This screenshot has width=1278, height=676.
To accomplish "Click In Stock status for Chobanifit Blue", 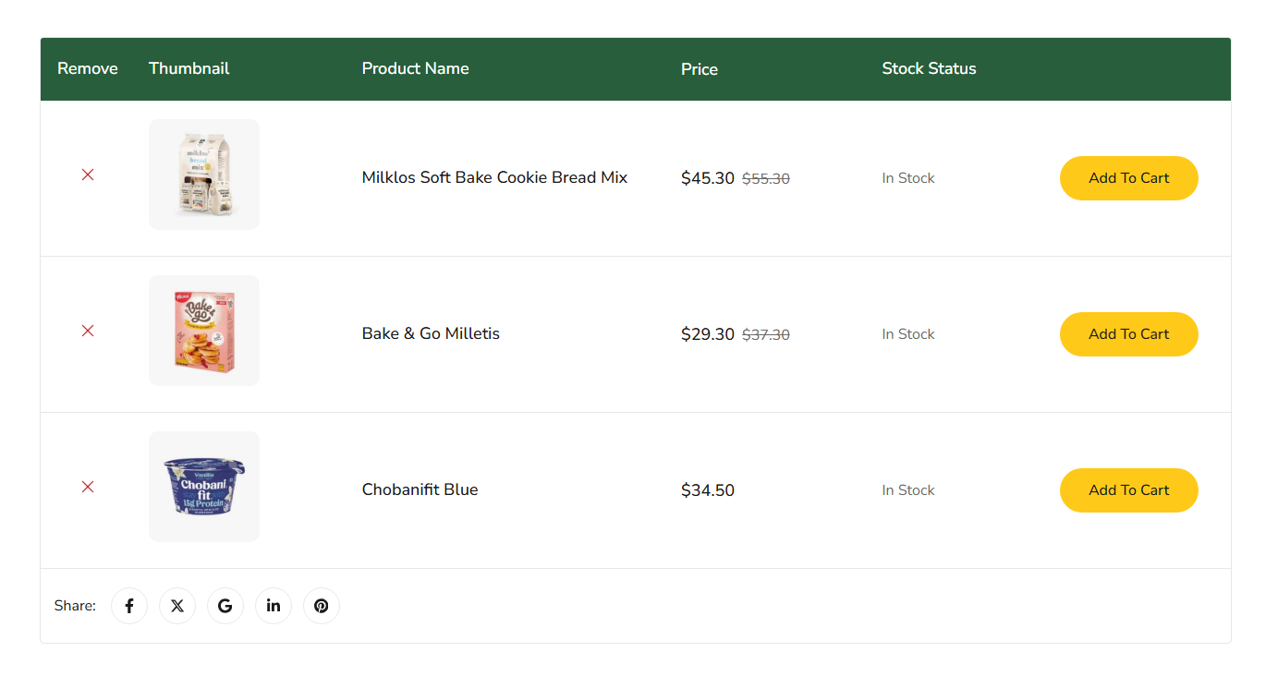I will 908,490.
